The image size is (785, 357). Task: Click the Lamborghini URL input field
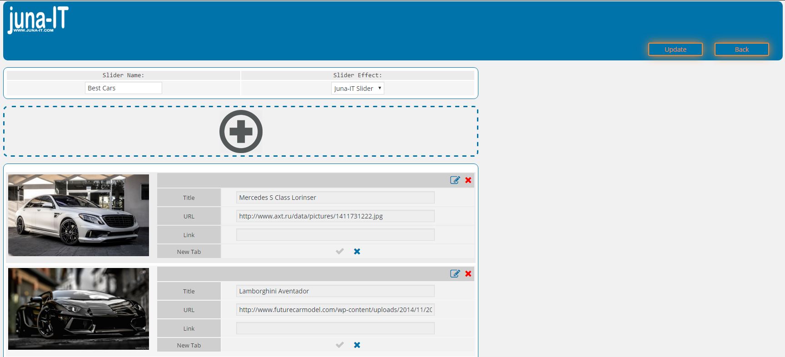(x=335, y=310)
